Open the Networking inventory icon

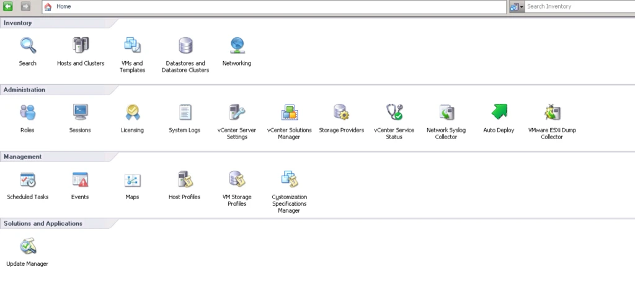click(237, 46)
